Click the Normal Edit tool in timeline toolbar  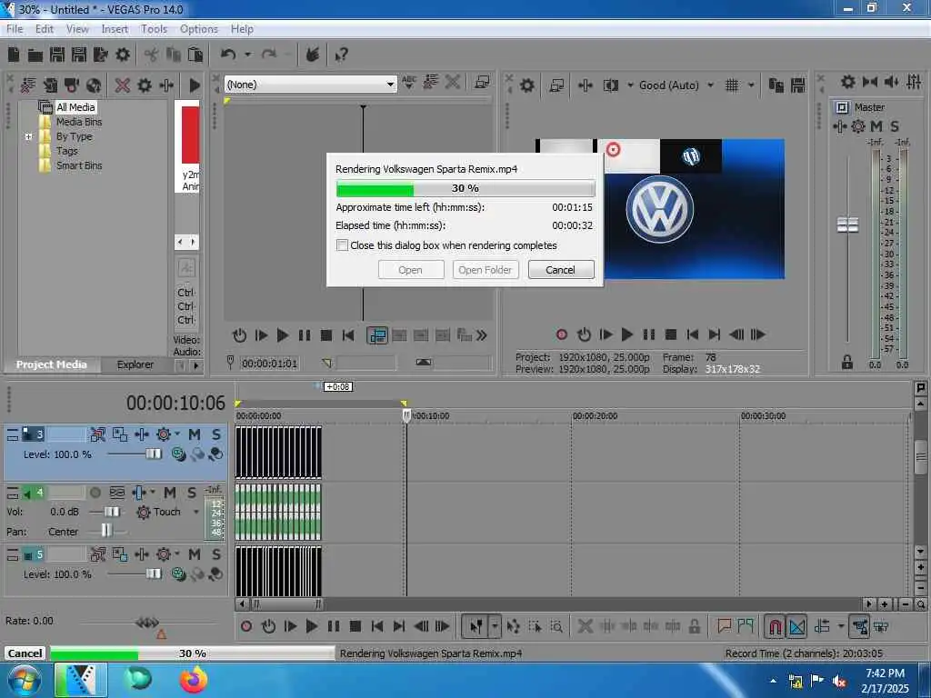[x=476, y=626]
